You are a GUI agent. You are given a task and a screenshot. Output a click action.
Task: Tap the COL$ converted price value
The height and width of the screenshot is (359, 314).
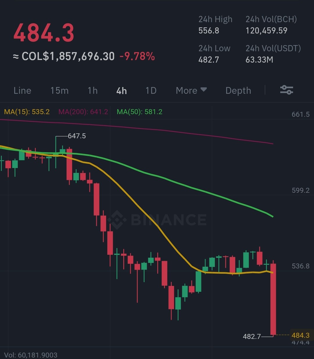click(x=64, y=56)
